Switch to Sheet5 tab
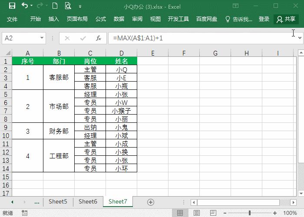This screenshot has height=217, width=304. tap(58, 202)
